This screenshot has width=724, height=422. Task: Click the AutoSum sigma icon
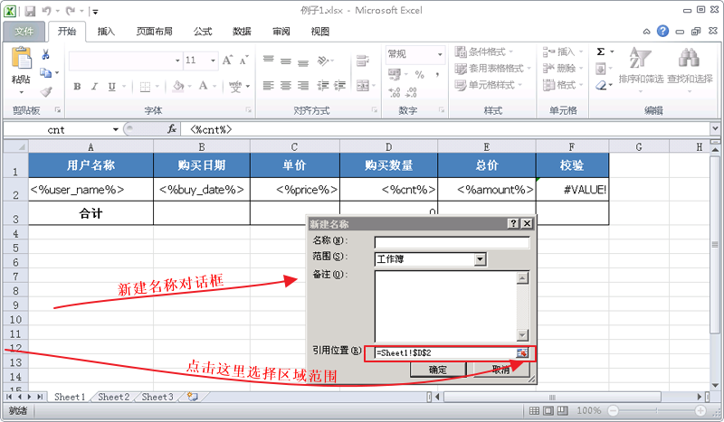[601, 52]
